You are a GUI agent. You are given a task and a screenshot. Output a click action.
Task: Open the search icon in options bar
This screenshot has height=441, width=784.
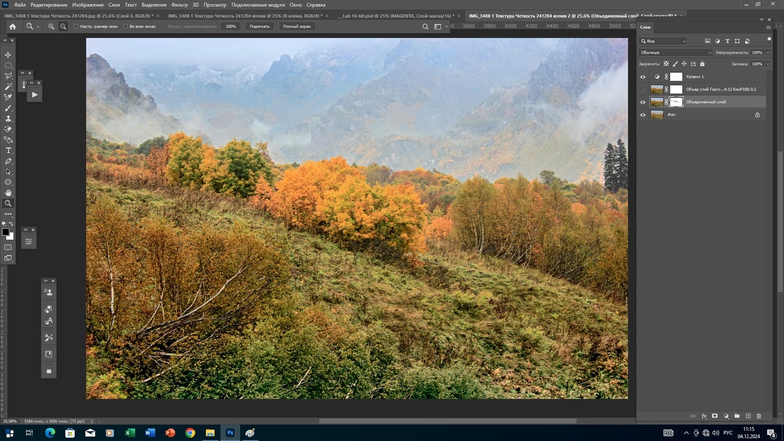point(425,26)
